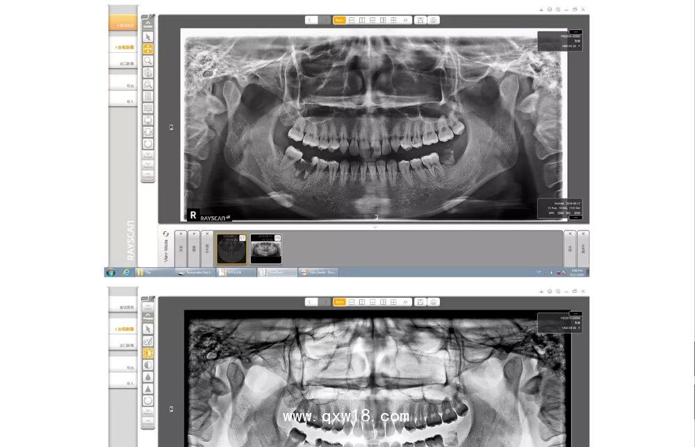The width and height of the screenshot is (695, 447).
Task: Click the print icon in upper viewer
Action: click(x=433, y=20)
